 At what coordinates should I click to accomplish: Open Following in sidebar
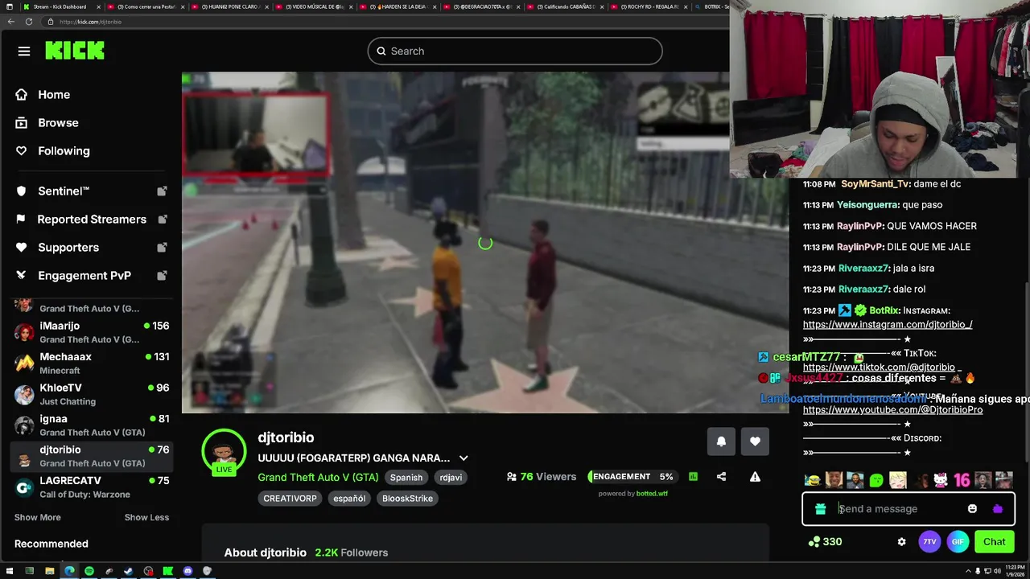[64, 151]
